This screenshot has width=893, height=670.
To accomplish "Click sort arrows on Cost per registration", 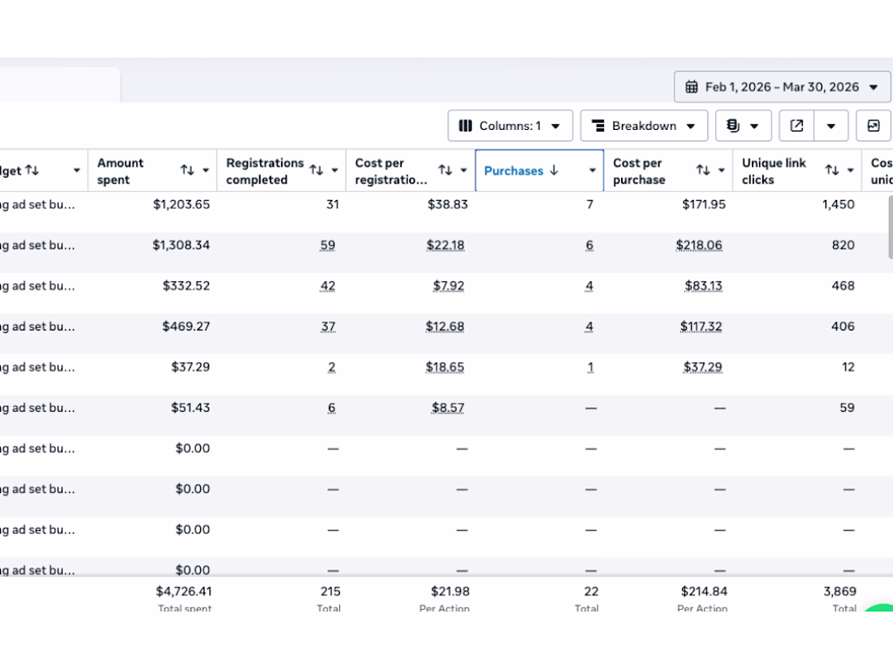I will (446, 171).
